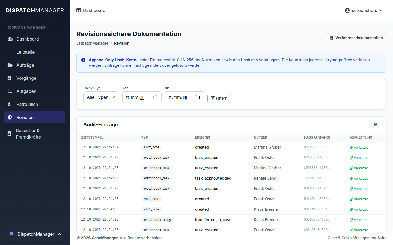Expand the DispatchManager module switcher chevron
The width and height of the screenshot is (393, 245).
coord(59,234)
